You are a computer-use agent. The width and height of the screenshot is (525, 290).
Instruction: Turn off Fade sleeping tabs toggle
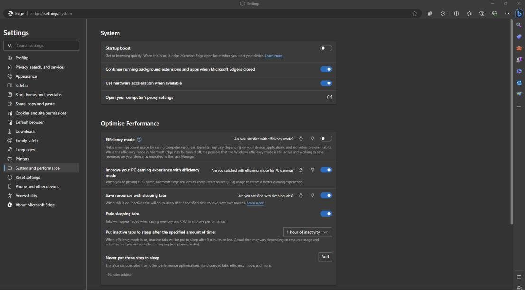(326, 214)
